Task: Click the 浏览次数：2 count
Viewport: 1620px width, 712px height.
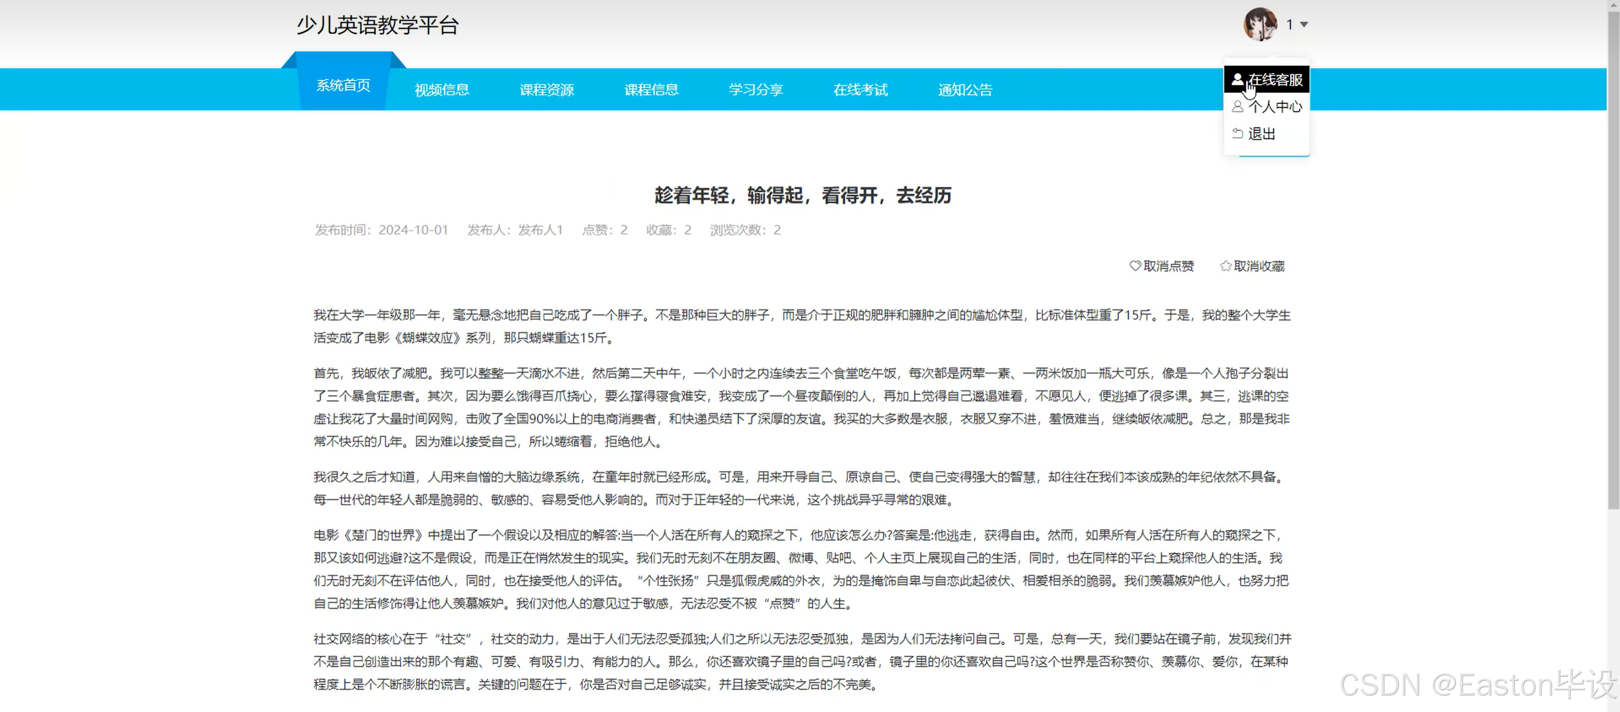Action: point(745,230)
